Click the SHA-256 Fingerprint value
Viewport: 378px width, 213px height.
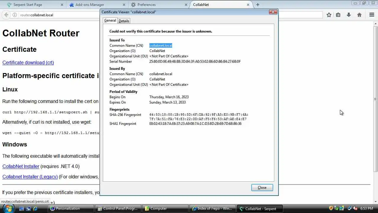click(x=199, y=117)
